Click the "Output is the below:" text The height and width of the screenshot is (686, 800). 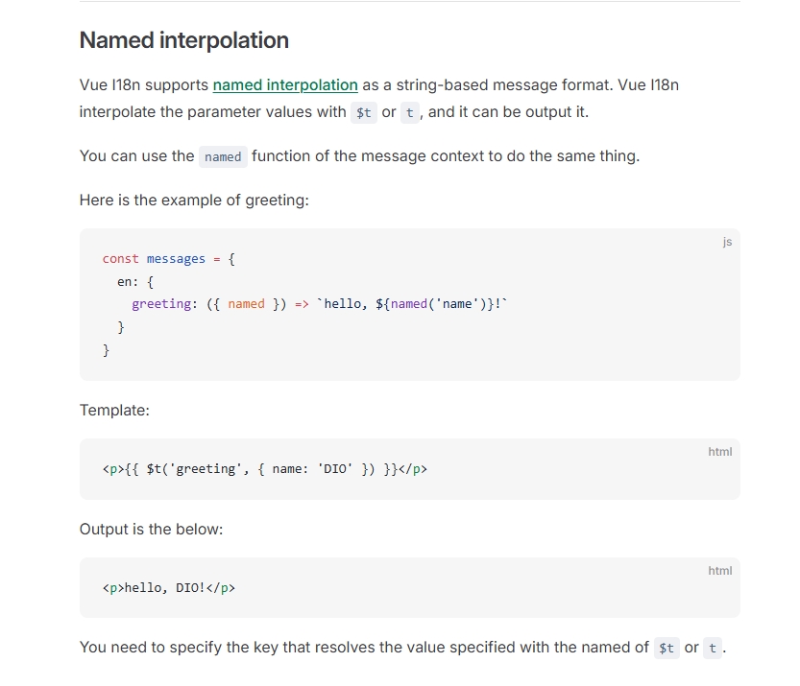[x=152, y=530]
